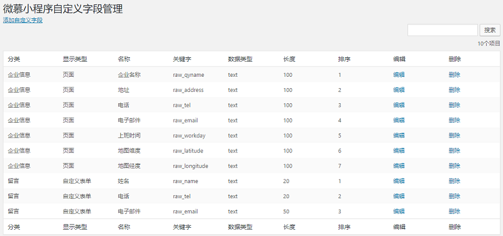
Task: Click the 姓名 name cell
Action: tap(123, 181)
